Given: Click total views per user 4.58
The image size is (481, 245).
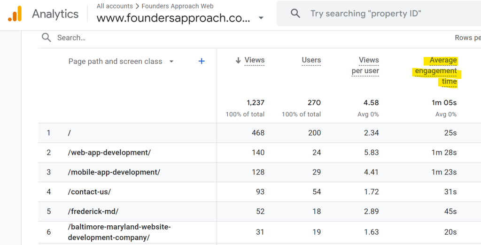Looking at the screenshot, I should [x=371, y=103].
